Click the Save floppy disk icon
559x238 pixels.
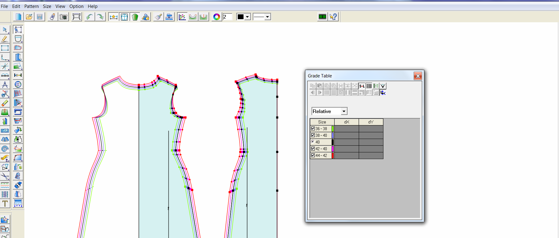click(40, 17)
